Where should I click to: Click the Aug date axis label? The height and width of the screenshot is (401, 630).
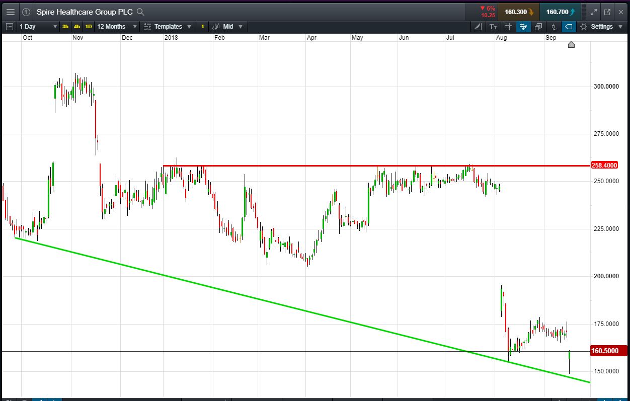[501, 38]
